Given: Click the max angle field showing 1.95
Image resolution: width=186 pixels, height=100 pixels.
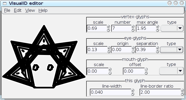Looking at the screenshot, I should click(146, 28).
